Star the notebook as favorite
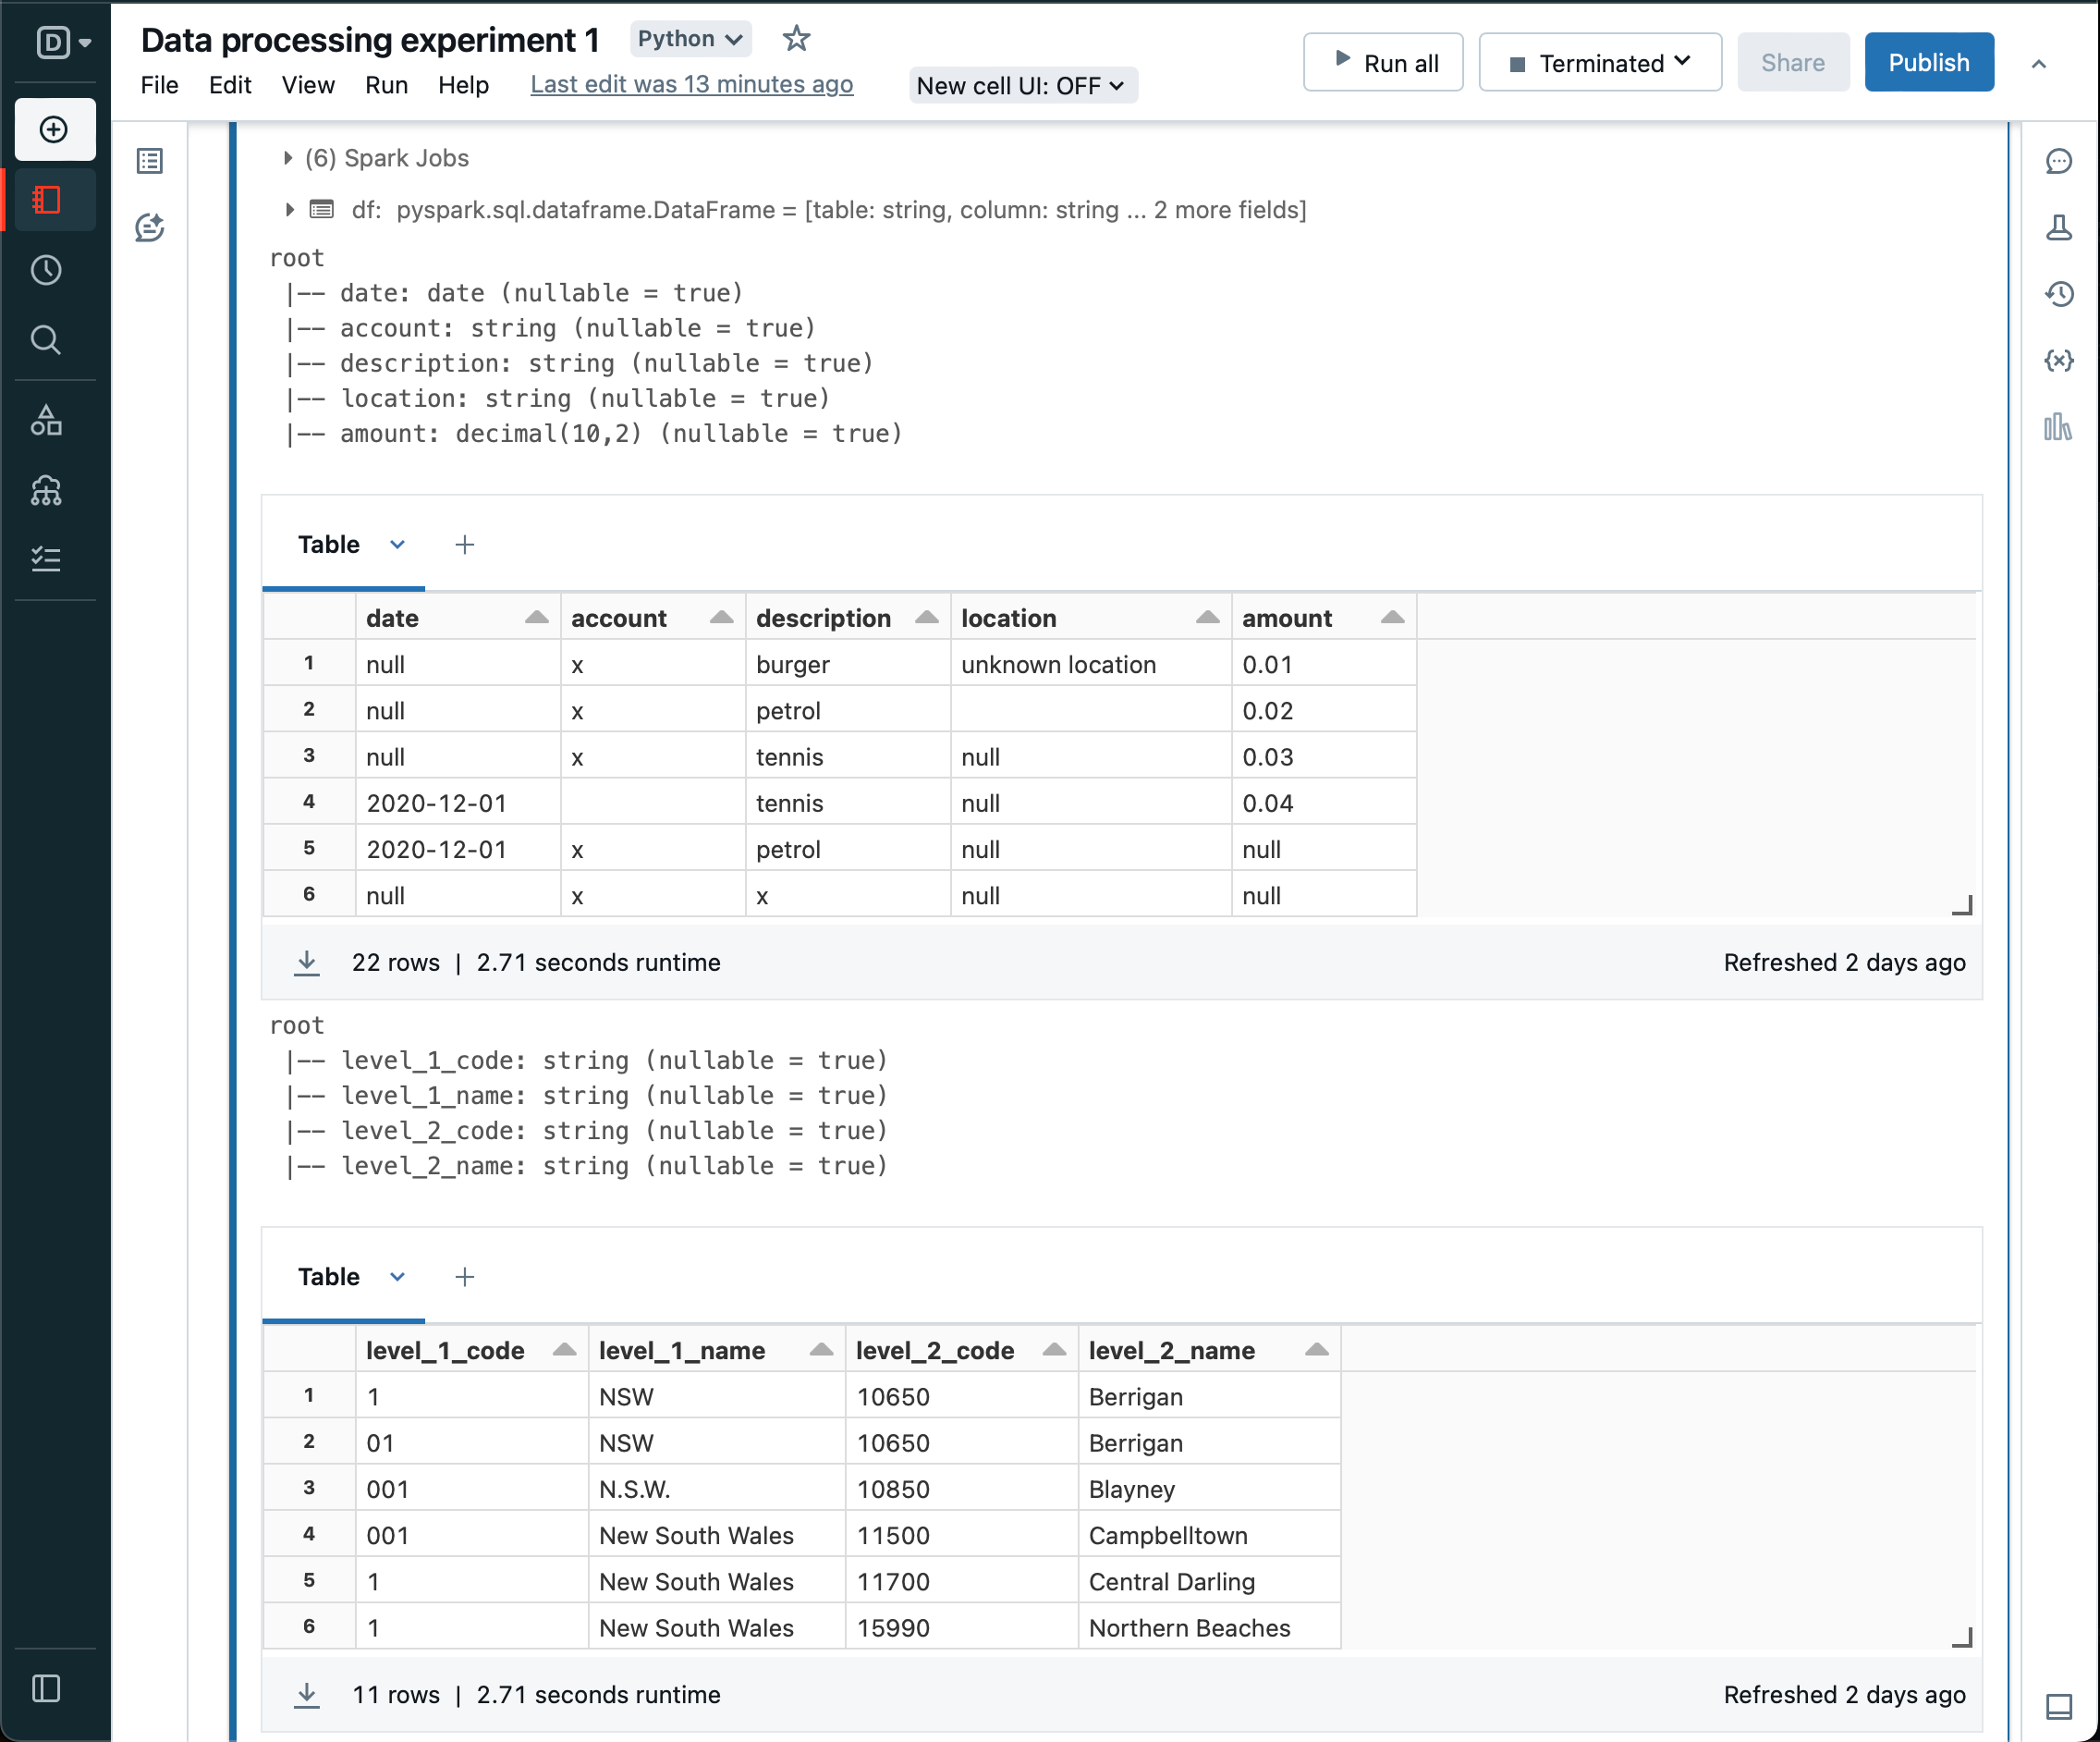 pyautogui.click(x=796, y=39)
